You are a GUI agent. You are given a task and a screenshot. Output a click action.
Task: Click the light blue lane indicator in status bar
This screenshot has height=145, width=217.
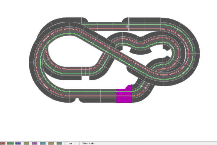pos(43,143)
